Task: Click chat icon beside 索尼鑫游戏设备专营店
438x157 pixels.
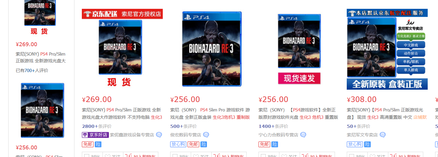Action: (159, 135)
